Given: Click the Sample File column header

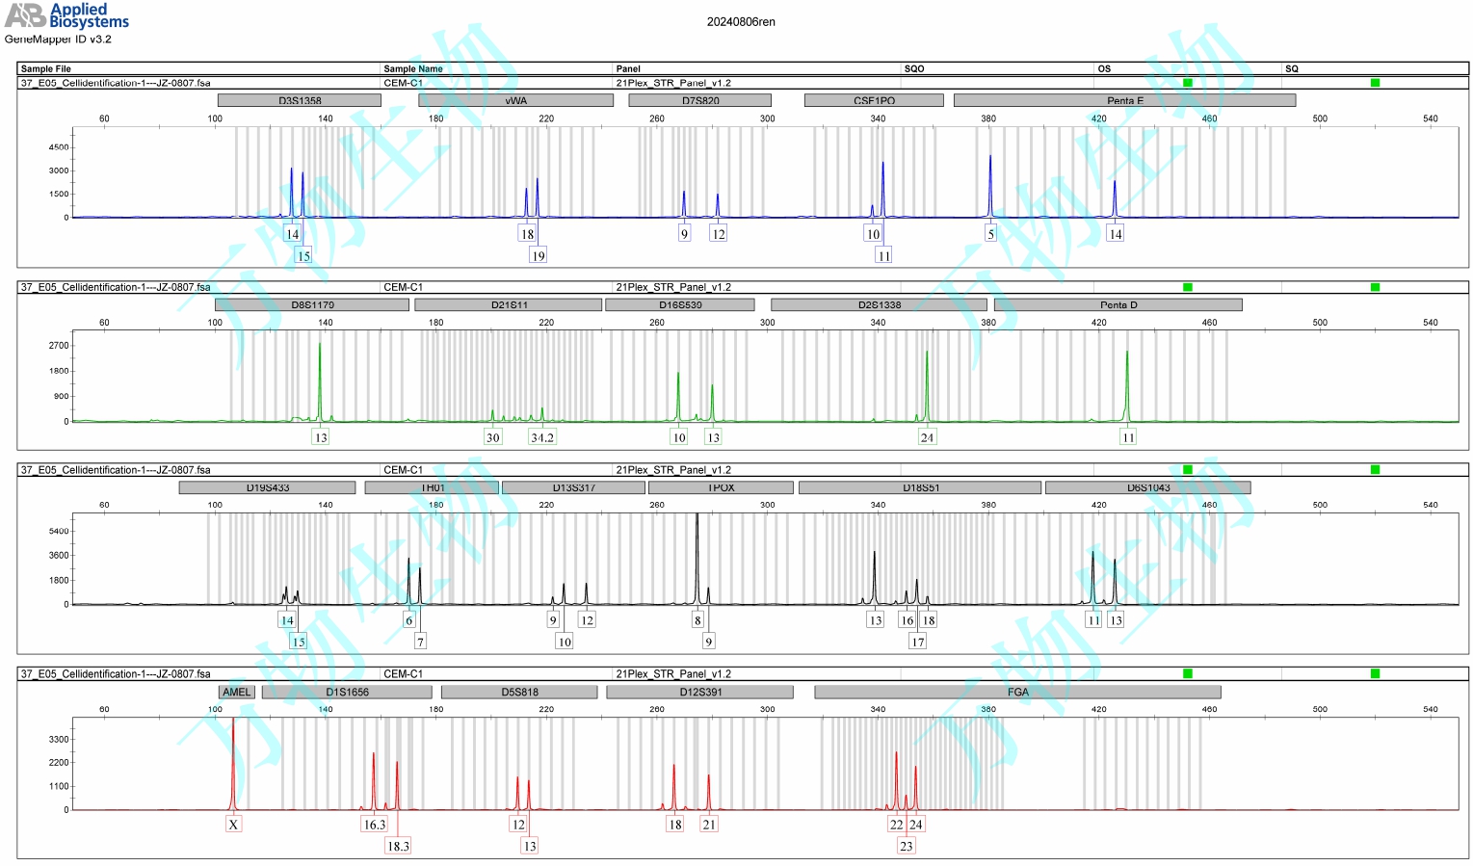Looking at the screenshot, I should tap(46, 68).
